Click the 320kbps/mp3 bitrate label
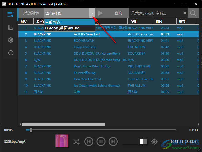This screenshot has width=202, height=152. pos(15,142)
